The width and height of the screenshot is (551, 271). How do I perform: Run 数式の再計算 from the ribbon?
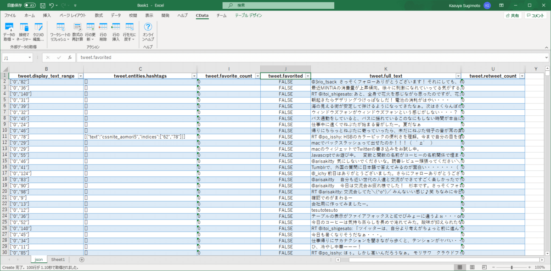coord(77,31)
